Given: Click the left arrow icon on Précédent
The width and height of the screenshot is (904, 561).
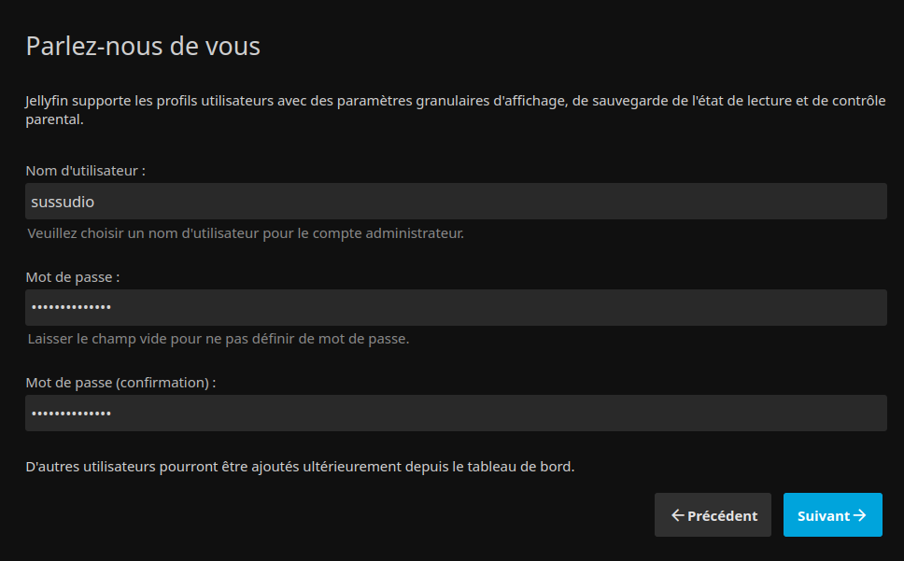Looking at the screenshot, I should click(678, 515).
